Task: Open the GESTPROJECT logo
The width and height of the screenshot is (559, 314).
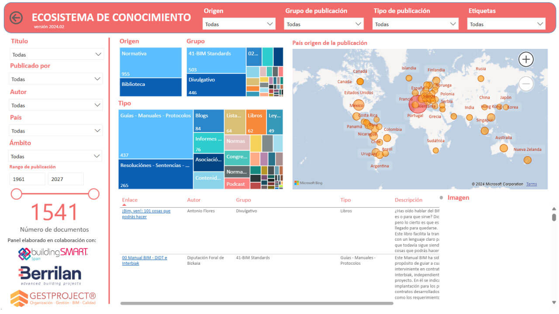Action: [x=53, y=298]
